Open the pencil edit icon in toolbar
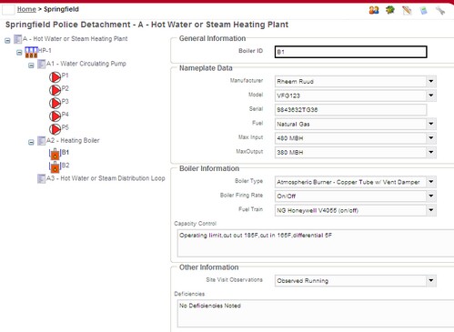 coord(407,10)
